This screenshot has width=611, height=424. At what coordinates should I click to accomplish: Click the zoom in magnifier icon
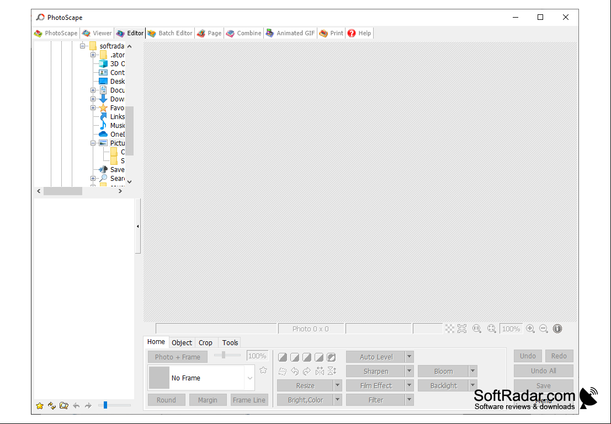point(530,329)
